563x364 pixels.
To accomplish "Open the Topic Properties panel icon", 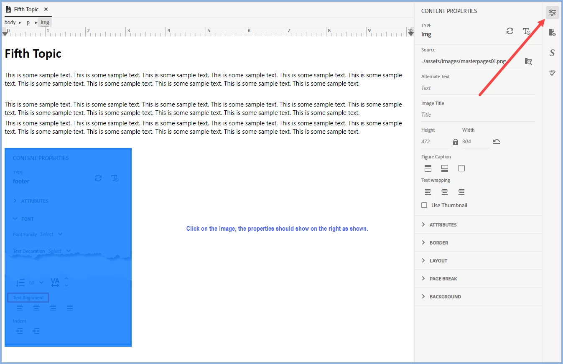I will pos(552,33).
